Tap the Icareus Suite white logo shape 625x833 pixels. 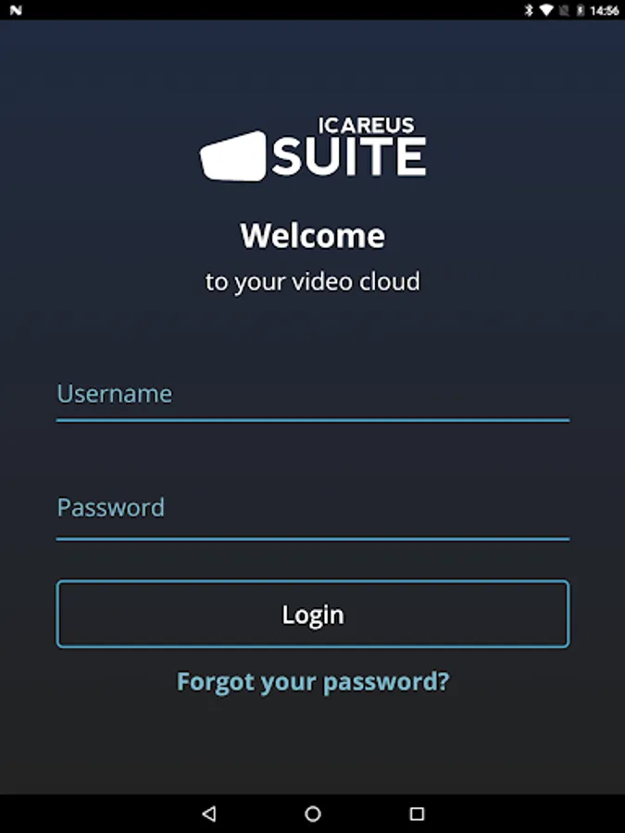pyautogui.click(x=232, y=156)
